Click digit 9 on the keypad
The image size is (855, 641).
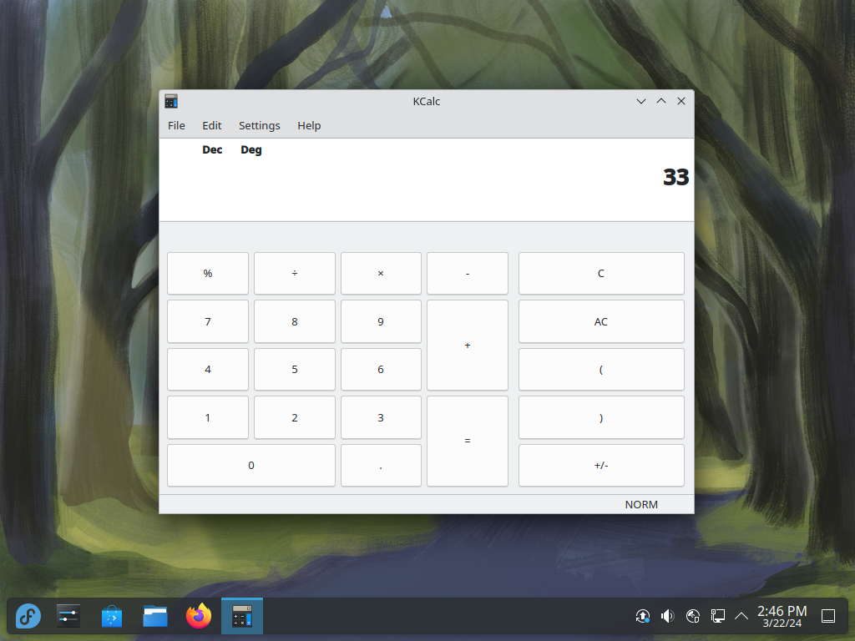tap(381, 321)
